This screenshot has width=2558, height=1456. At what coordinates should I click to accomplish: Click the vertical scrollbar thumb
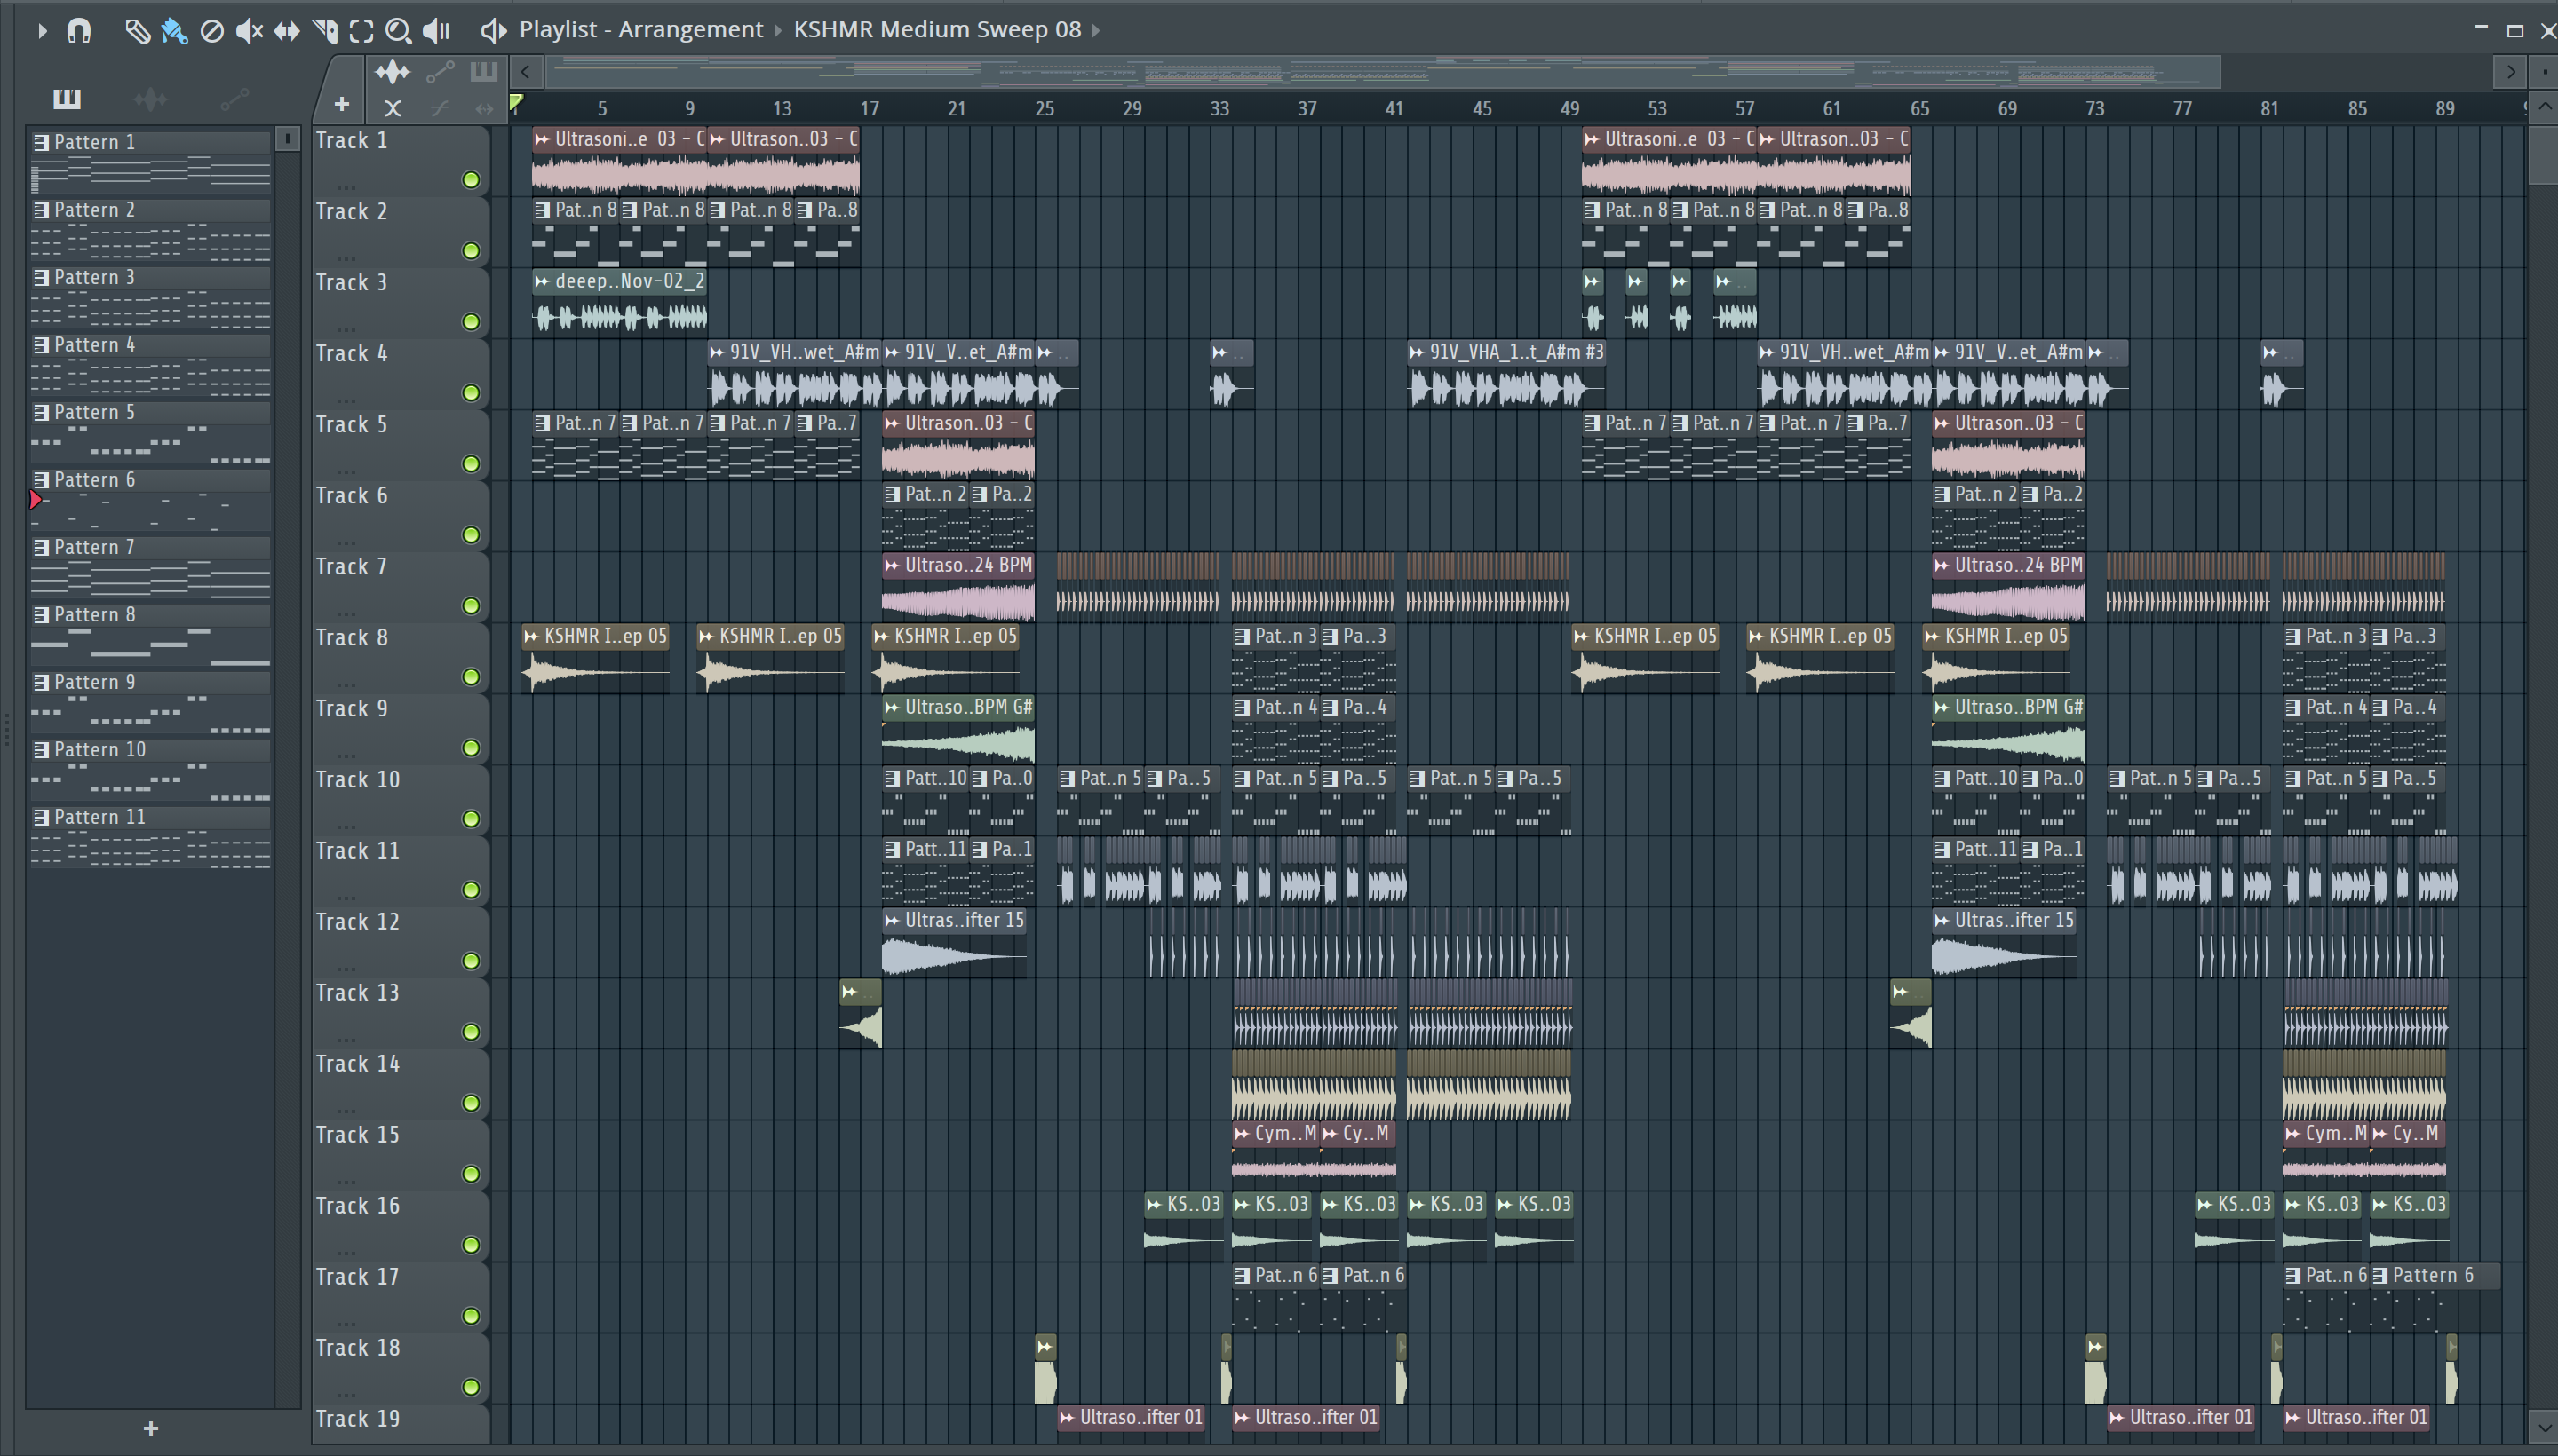pos(2544,154)
